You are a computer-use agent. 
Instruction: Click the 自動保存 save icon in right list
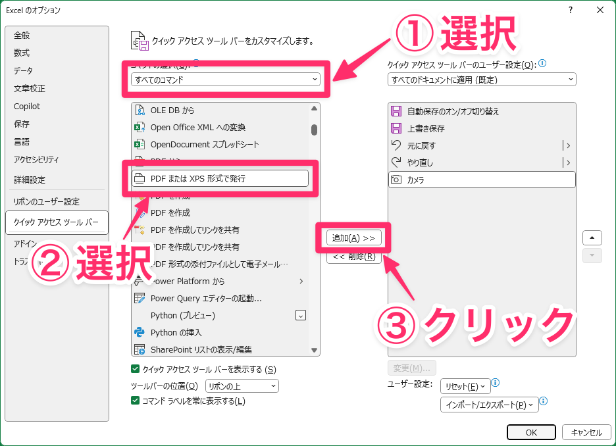point(396,111)
